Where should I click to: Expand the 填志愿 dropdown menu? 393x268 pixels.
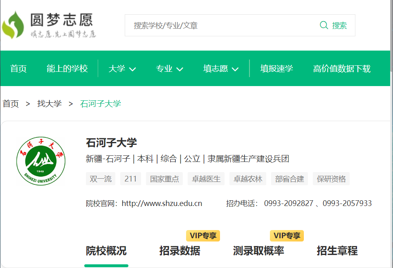click(x=221, y=69)
